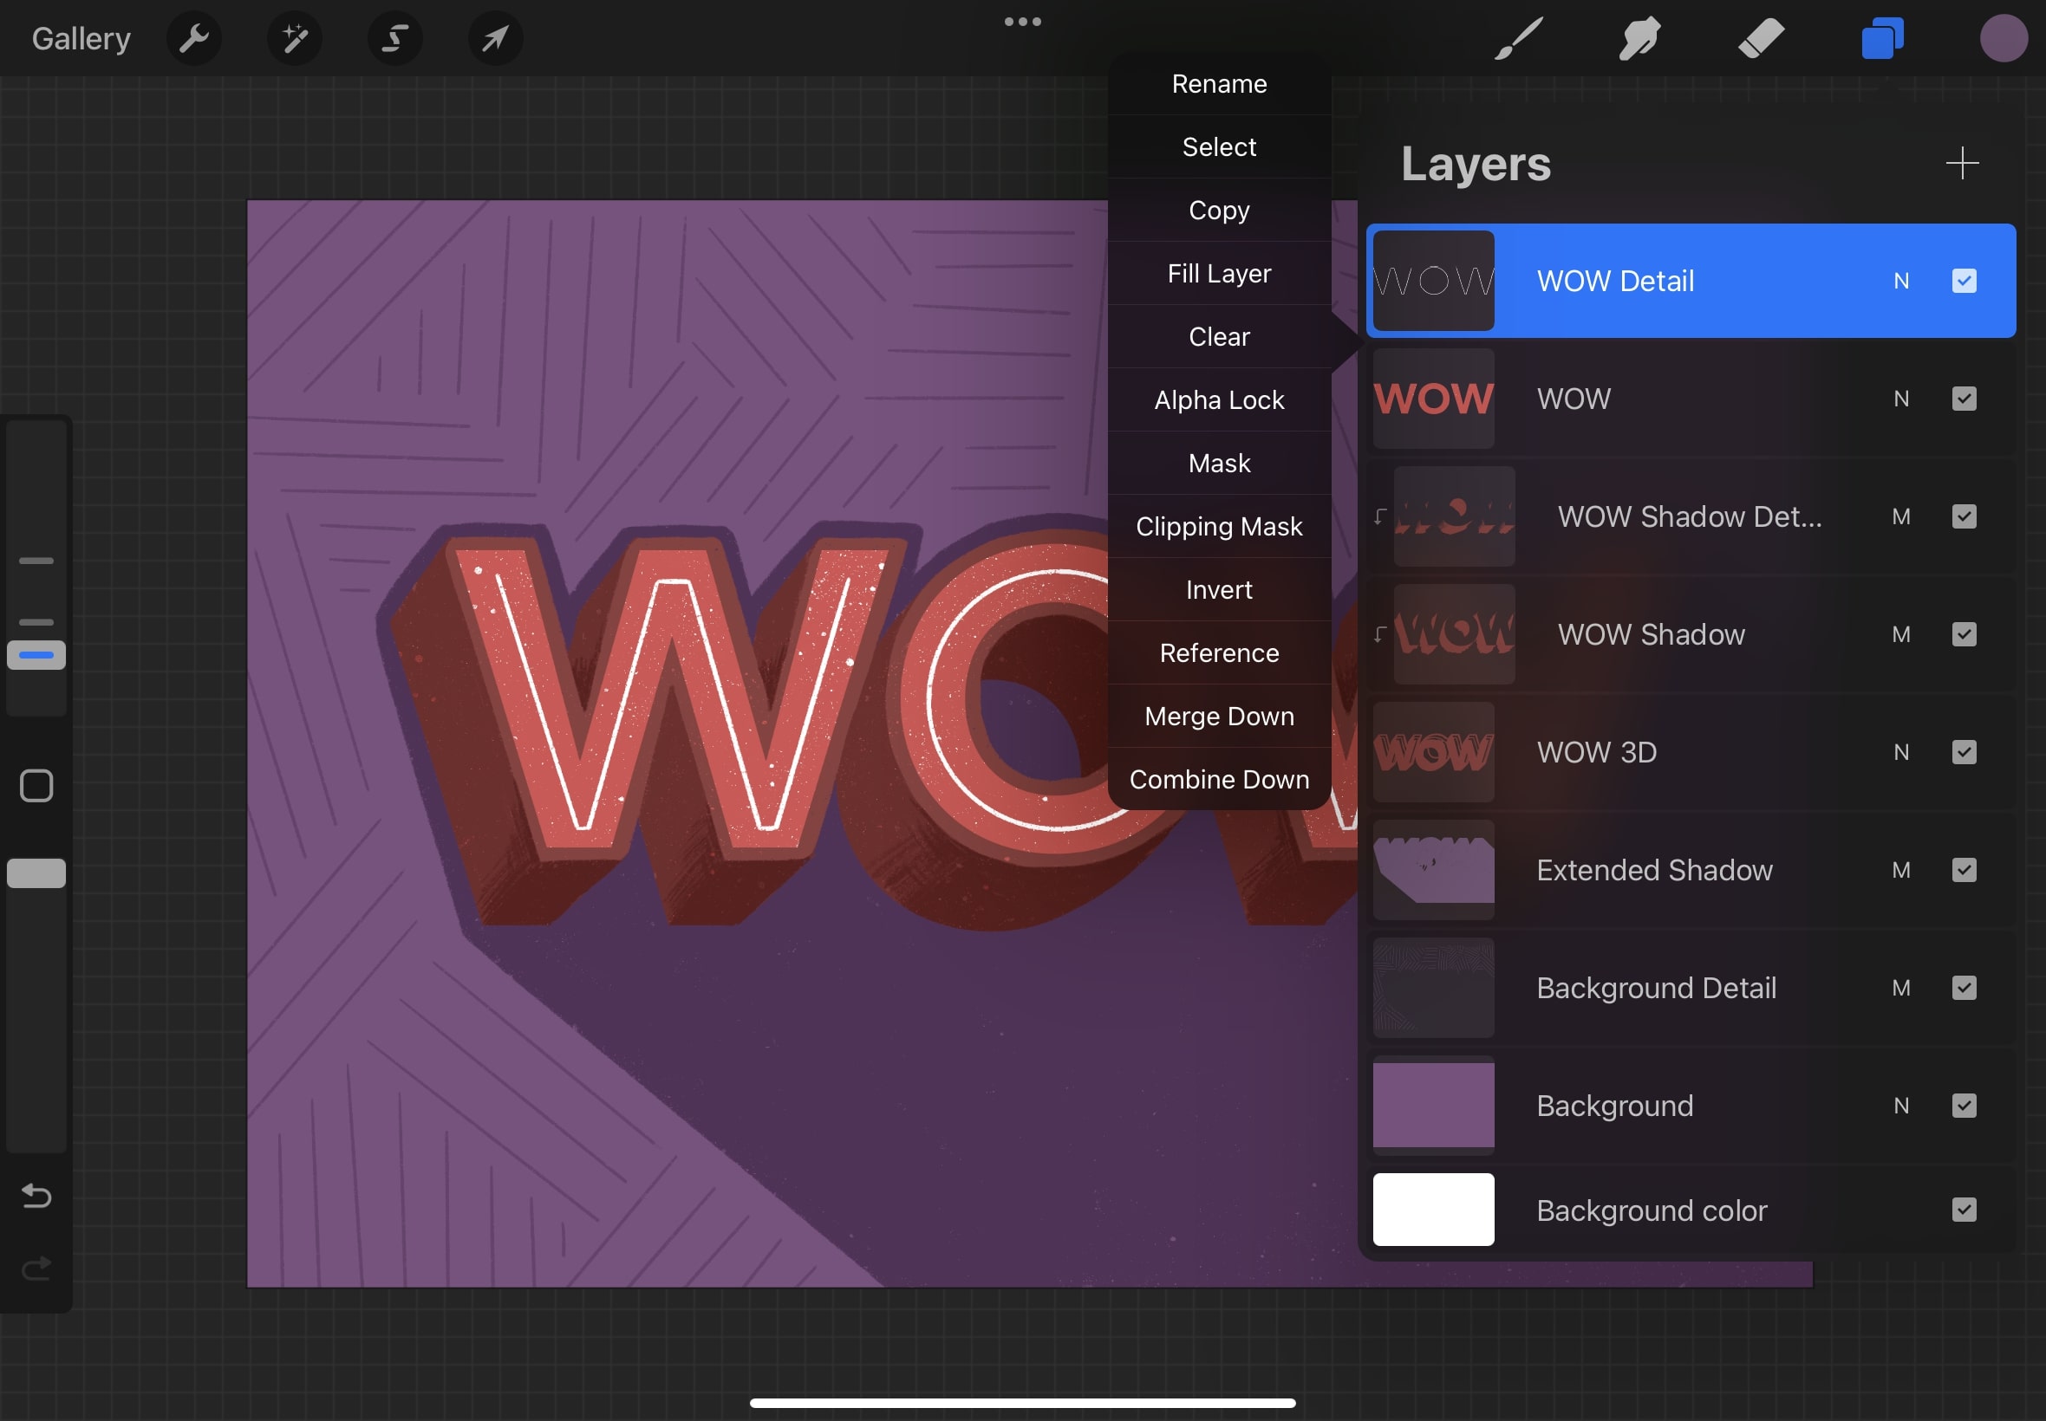The image size is (2046, 1421).
Task: Select the Eraser tool
Action: [1760, 37]
